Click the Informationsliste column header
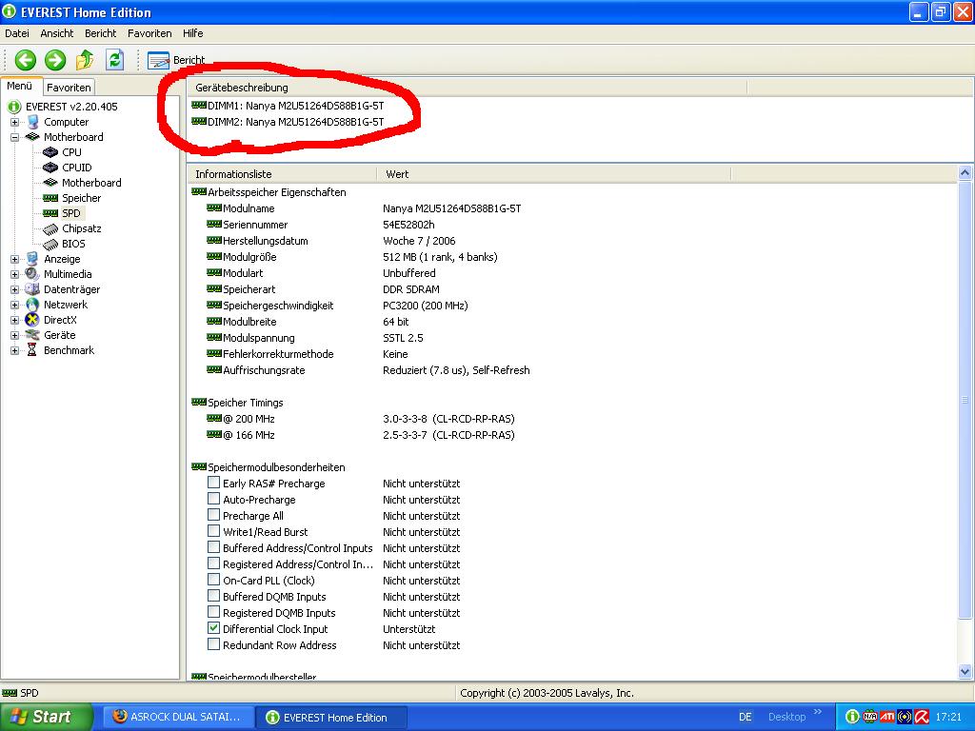Image resolution: width=975 pixels, height=731 pixels. click(x=282, y=174)
